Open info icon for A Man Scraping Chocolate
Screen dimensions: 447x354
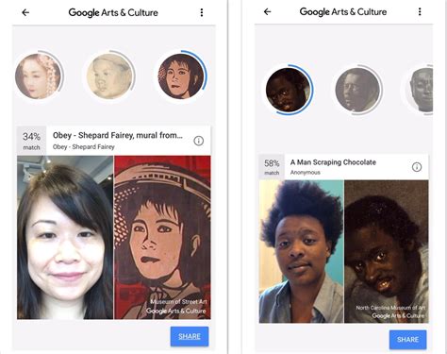click(417, 167)
